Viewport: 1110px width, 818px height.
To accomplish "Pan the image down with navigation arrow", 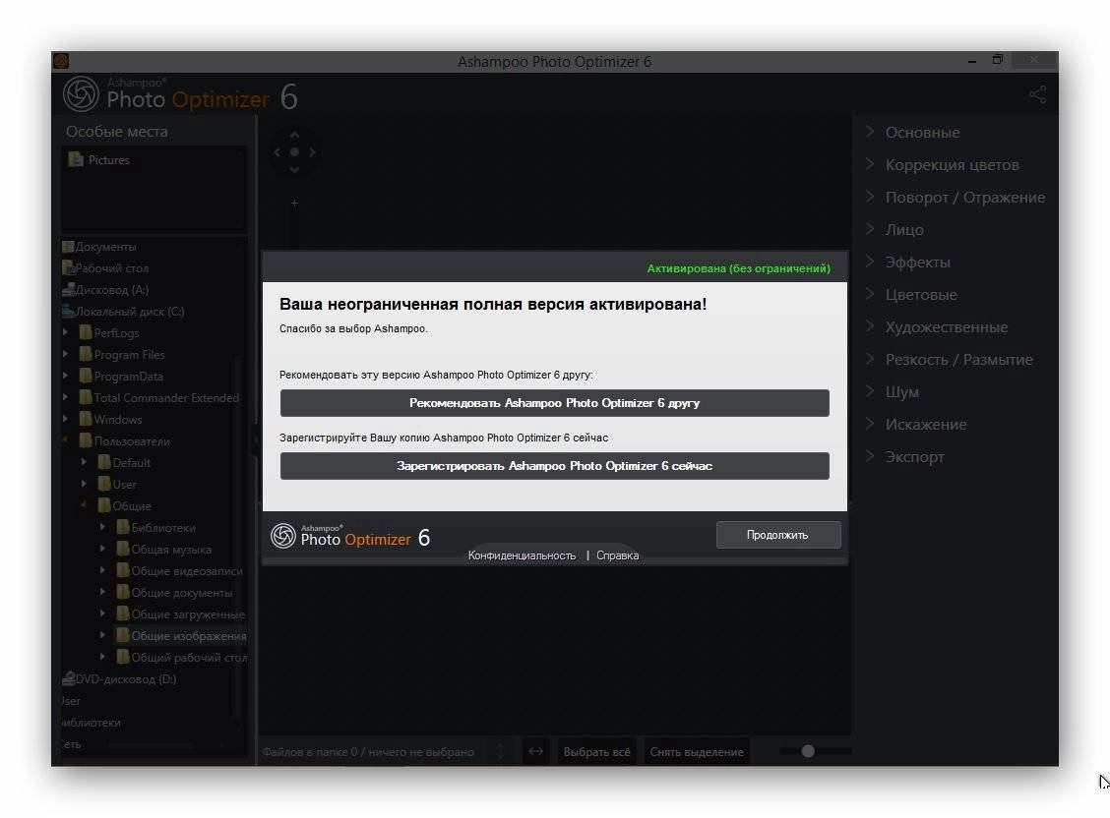I will tap(294, 170).
